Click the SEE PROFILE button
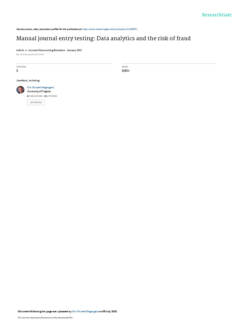Screen dimensions: 244x325 pyautogui.click(x=36, y=103)
